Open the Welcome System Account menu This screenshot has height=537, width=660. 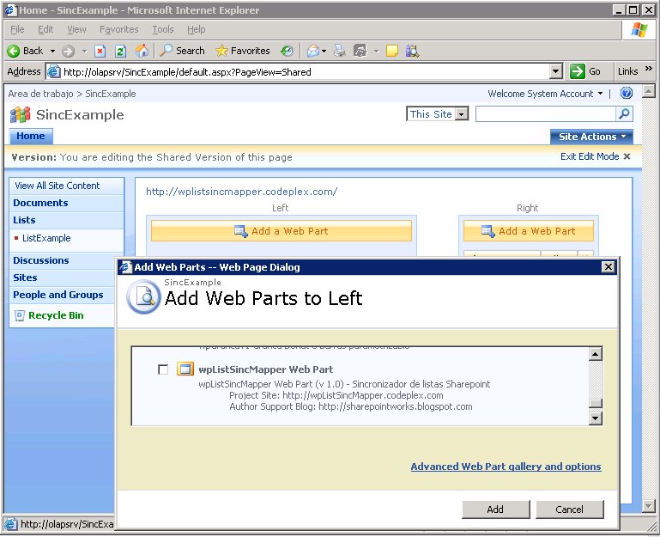click(545, 94)
